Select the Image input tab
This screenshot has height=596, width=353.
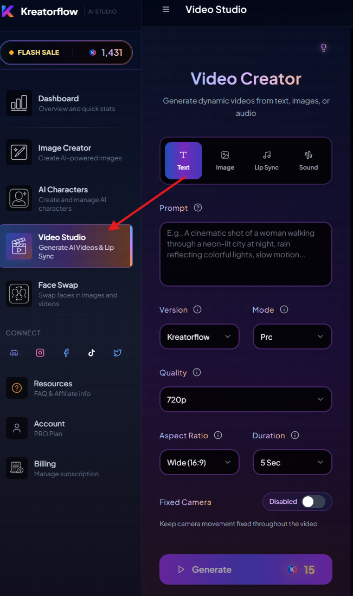click(225, 161)
